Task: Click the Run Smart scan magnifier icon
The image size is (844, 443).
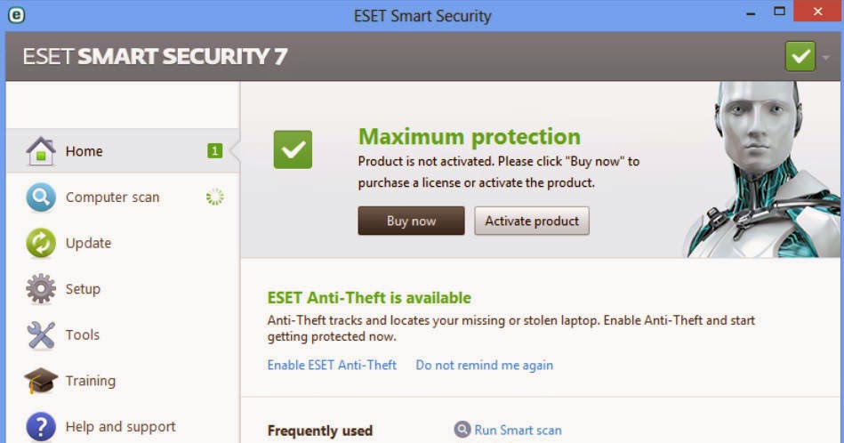Action: [462, 430]
